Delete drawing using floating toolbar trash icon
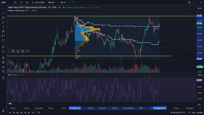 pyautogui.click(x=22, y=51)
